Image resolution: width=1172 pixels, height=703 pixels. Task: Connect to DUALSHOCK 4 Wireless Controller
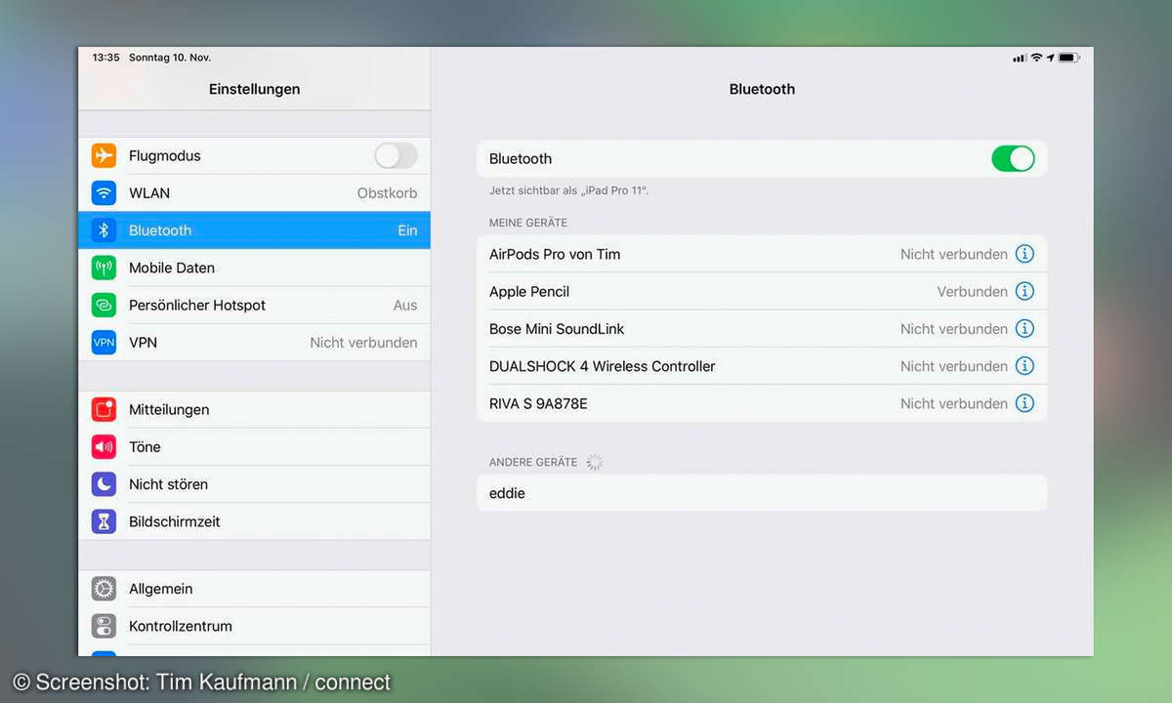pyautogui.click(x=762, y=366)
